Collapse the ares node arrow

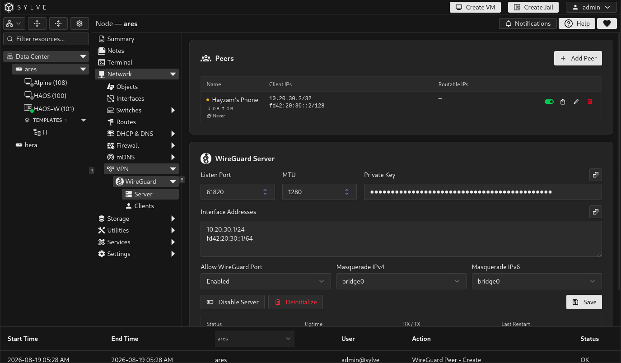pyautogui.click(x=83, y=69)
